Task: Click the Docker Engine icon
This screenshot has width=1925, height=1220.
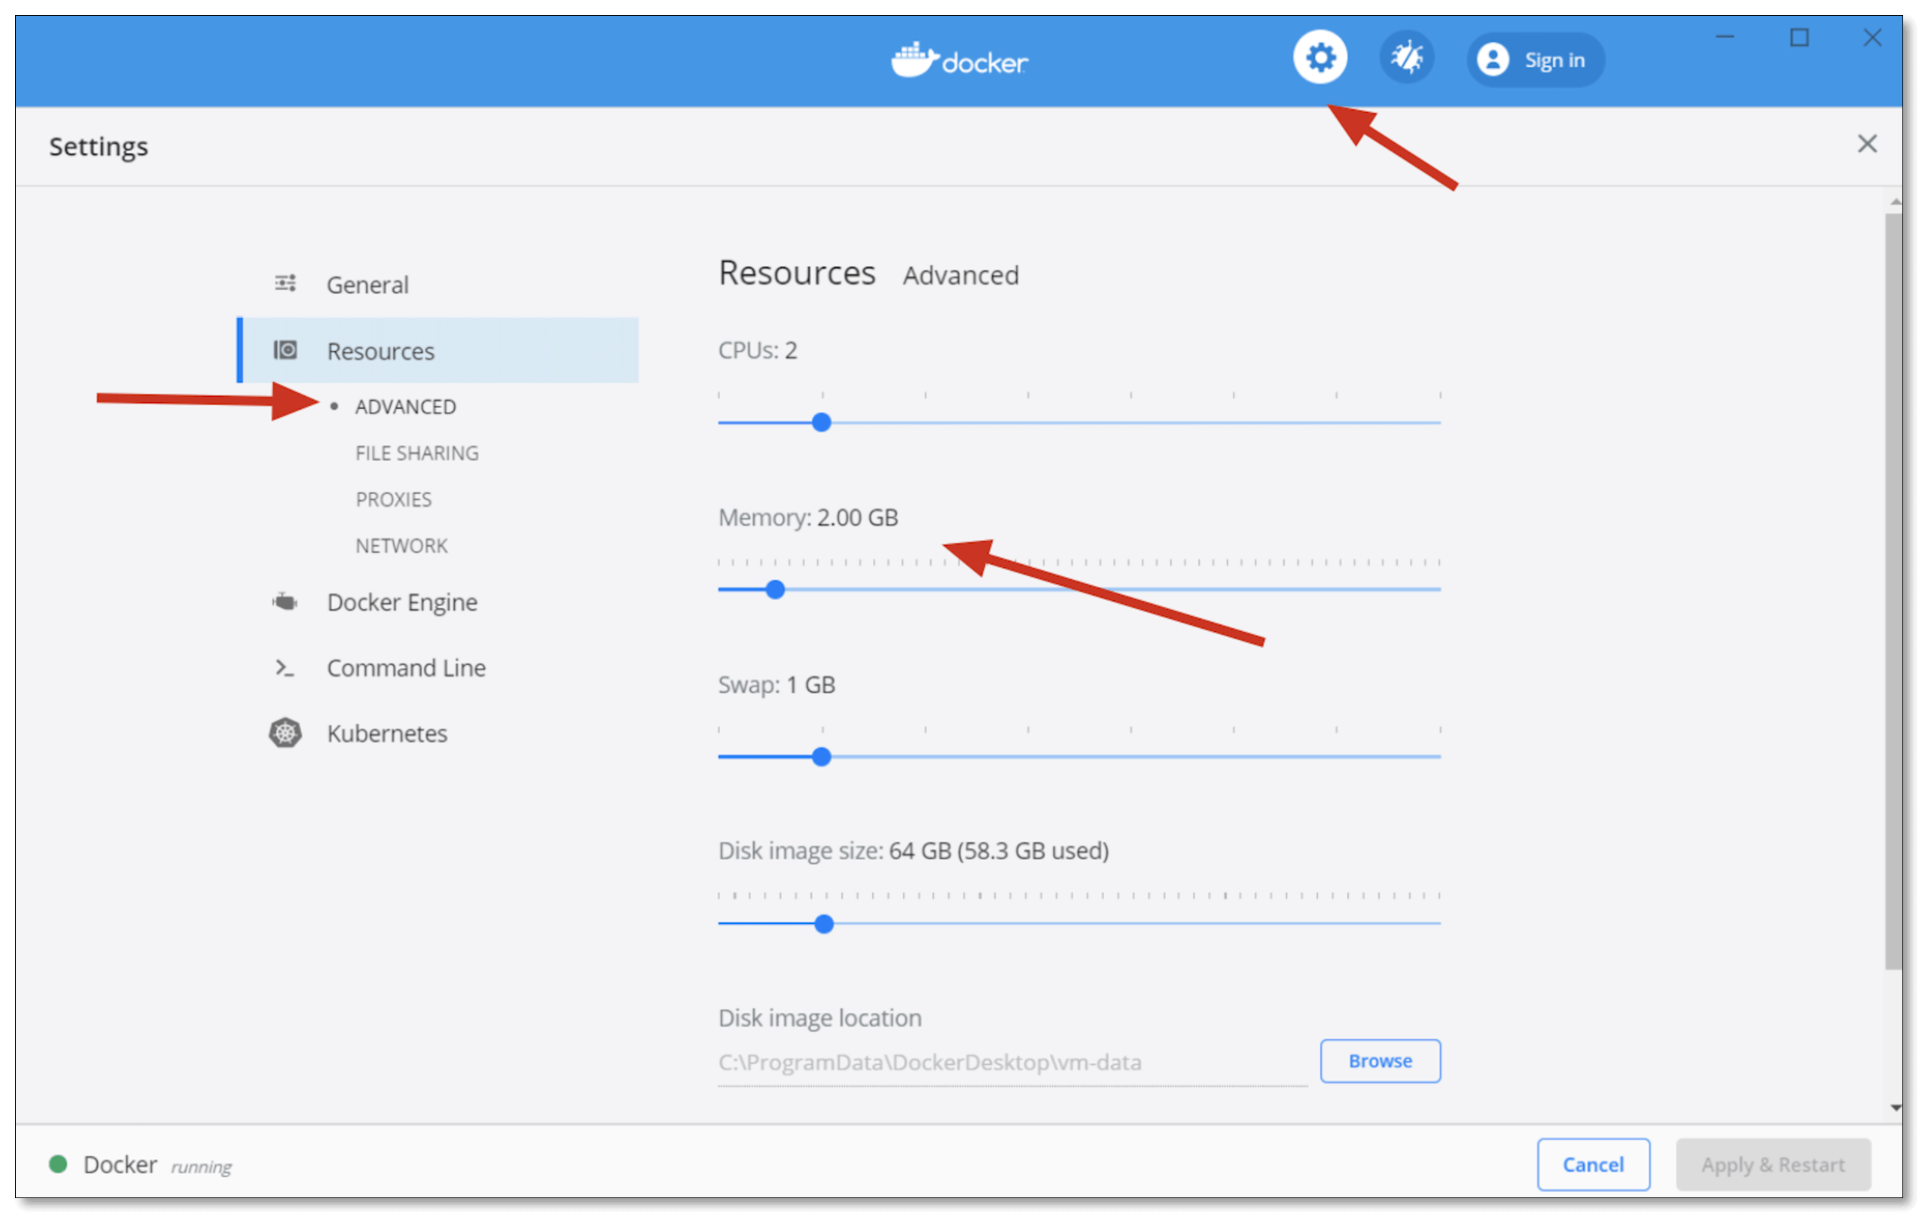Action: click(x=285, y=601)
